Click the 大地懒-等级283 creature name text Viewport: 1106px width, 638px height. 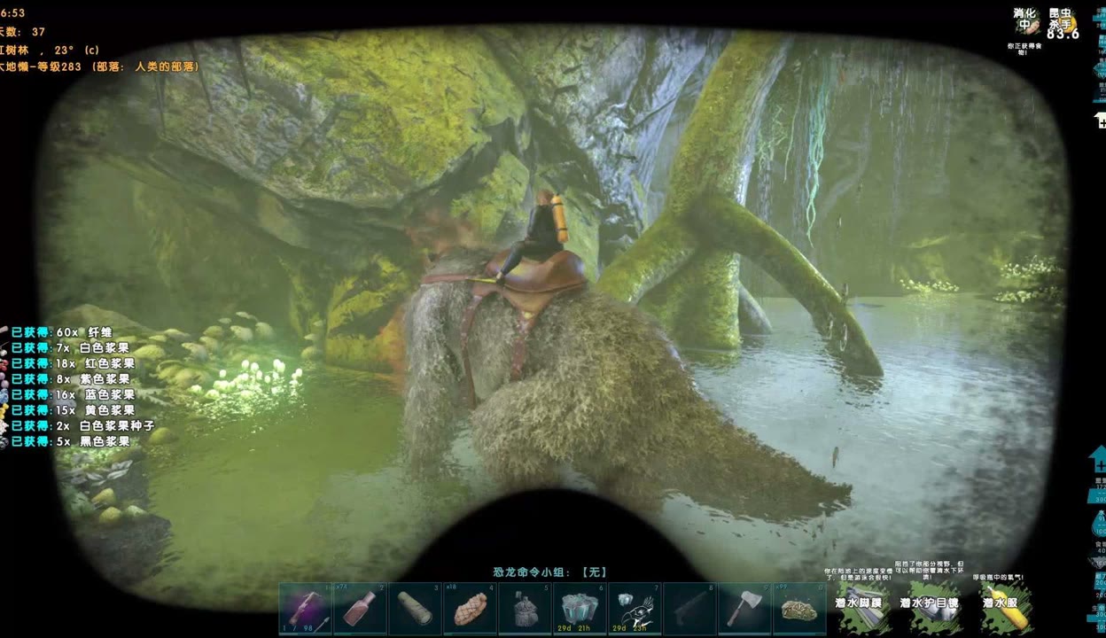click(x=41, y=66)
